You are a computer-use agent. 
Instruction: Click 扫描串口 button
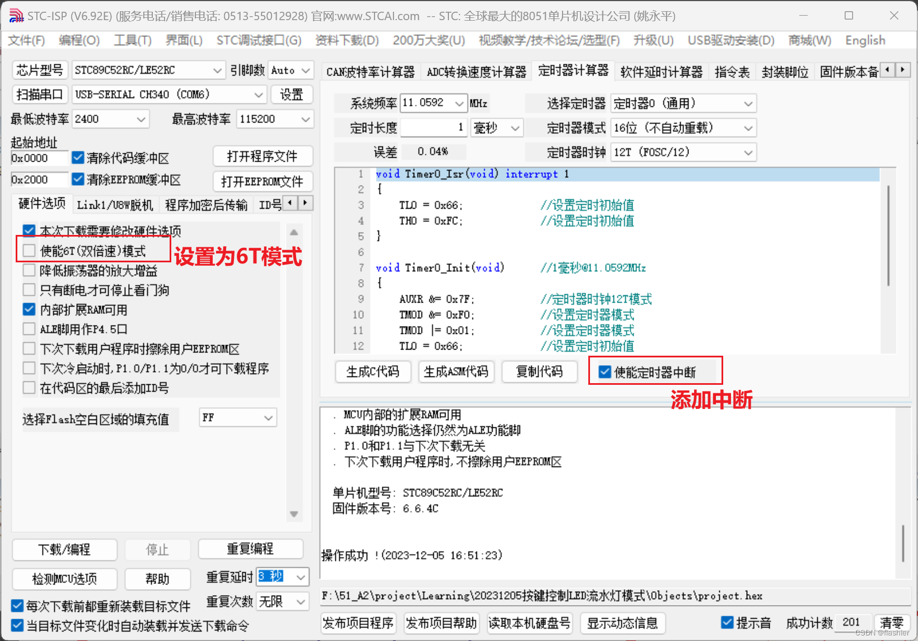click(39, 95)
